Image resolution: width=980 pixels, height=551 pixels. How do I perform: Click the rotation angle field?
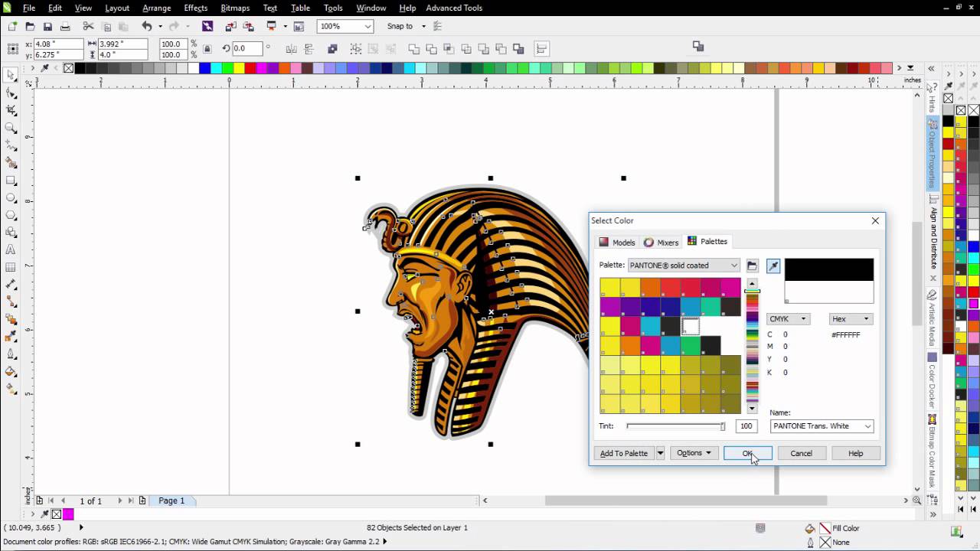pyautogui.click(x=249, y=49)
